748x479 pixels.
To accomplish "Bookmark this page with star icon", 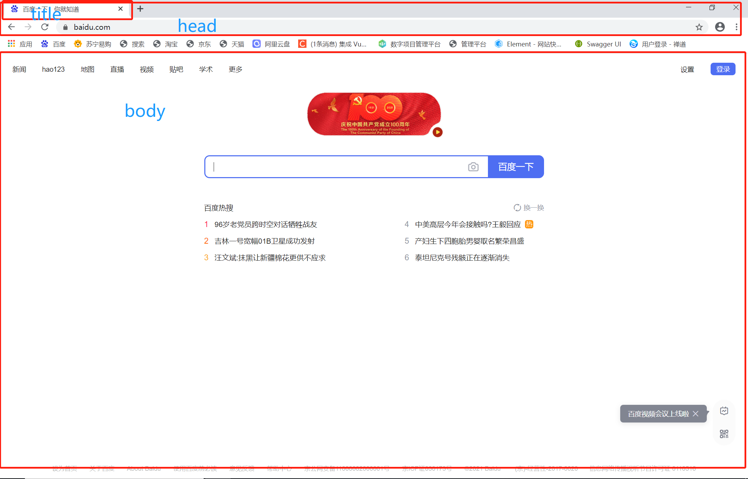I will 699,27.
